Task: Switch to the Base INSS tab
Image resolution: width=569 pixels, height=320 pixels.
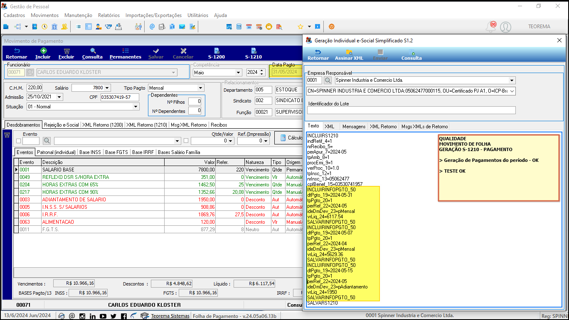Action: [90, 152]
